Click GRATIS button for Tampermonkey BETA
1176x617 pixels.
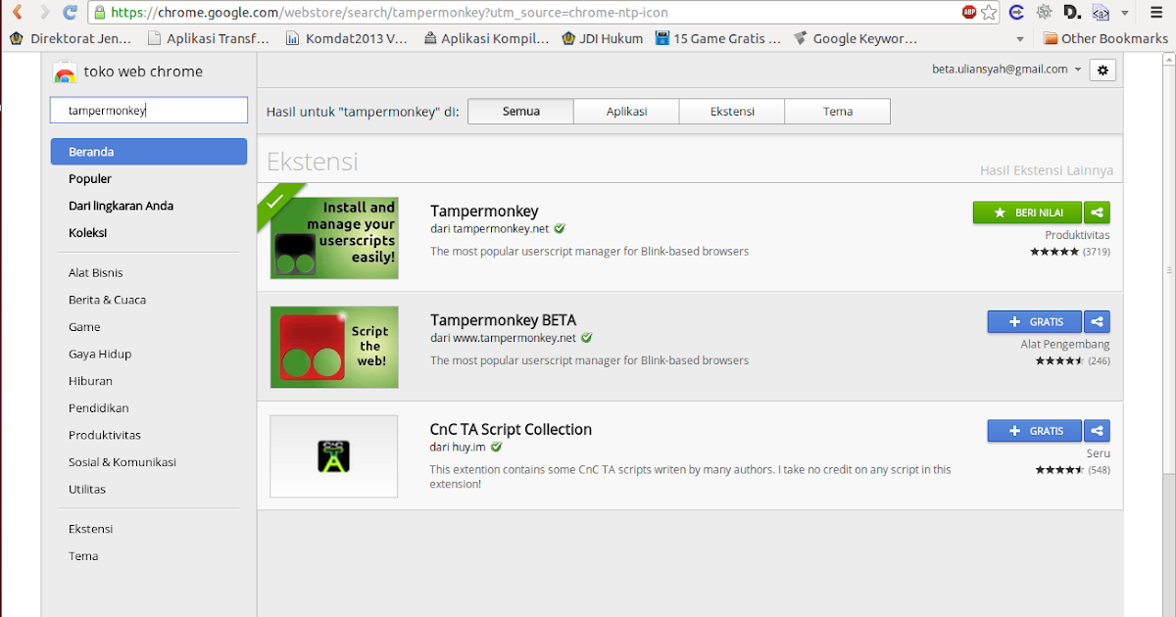[1034, 322]
